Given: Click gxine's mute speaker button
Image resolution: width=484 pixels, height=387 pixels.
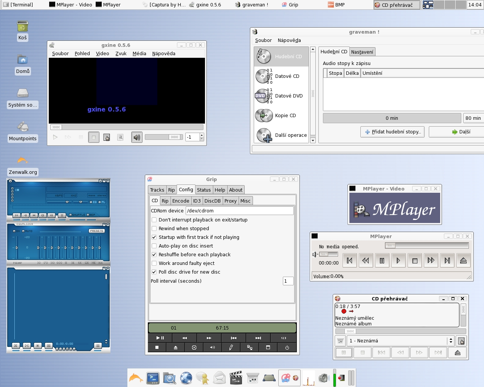Looking at the screenshot, I should click(137, 137).
